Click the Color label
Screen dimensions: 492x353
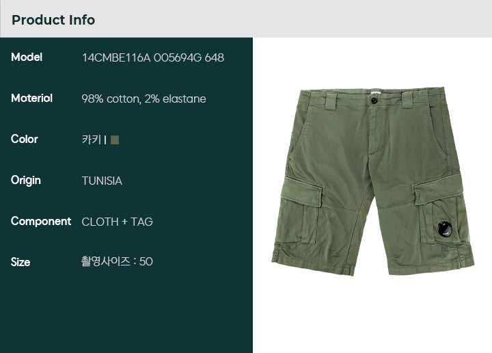[x=25, y=139]
